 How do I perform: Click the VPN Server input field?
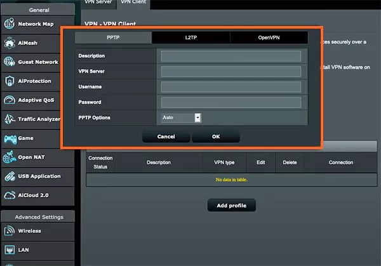point(231,72)
